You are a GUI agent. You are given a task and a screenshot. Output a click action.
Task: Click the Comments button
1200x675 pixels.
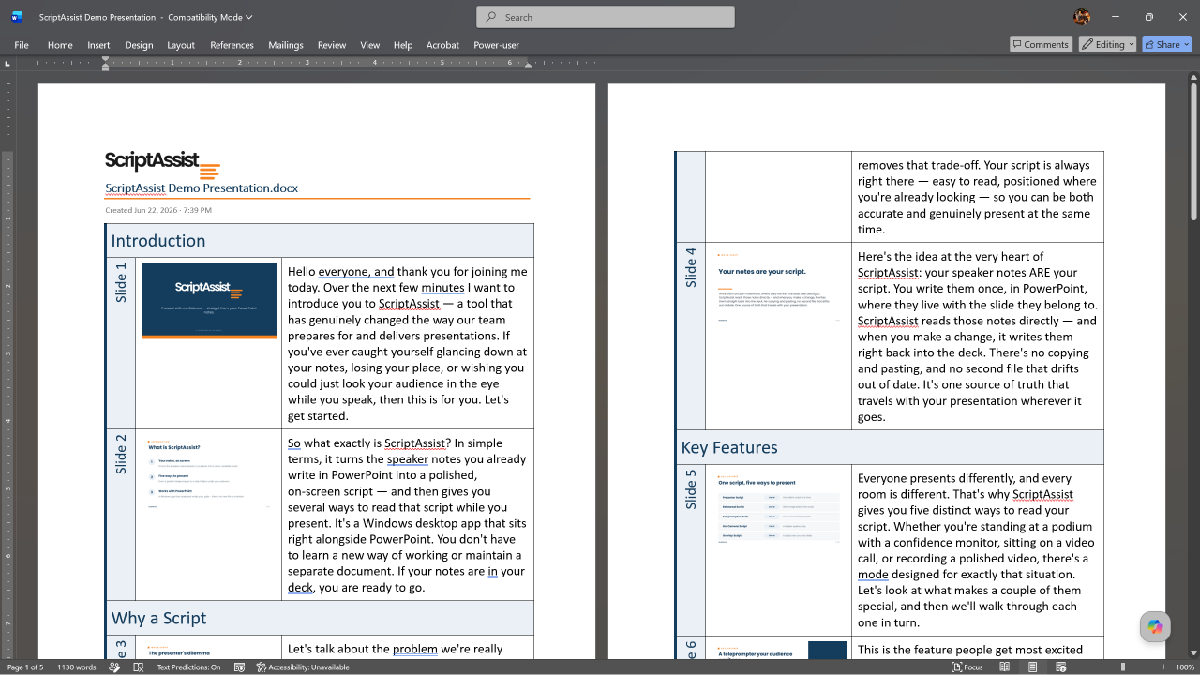(1041, 44)
